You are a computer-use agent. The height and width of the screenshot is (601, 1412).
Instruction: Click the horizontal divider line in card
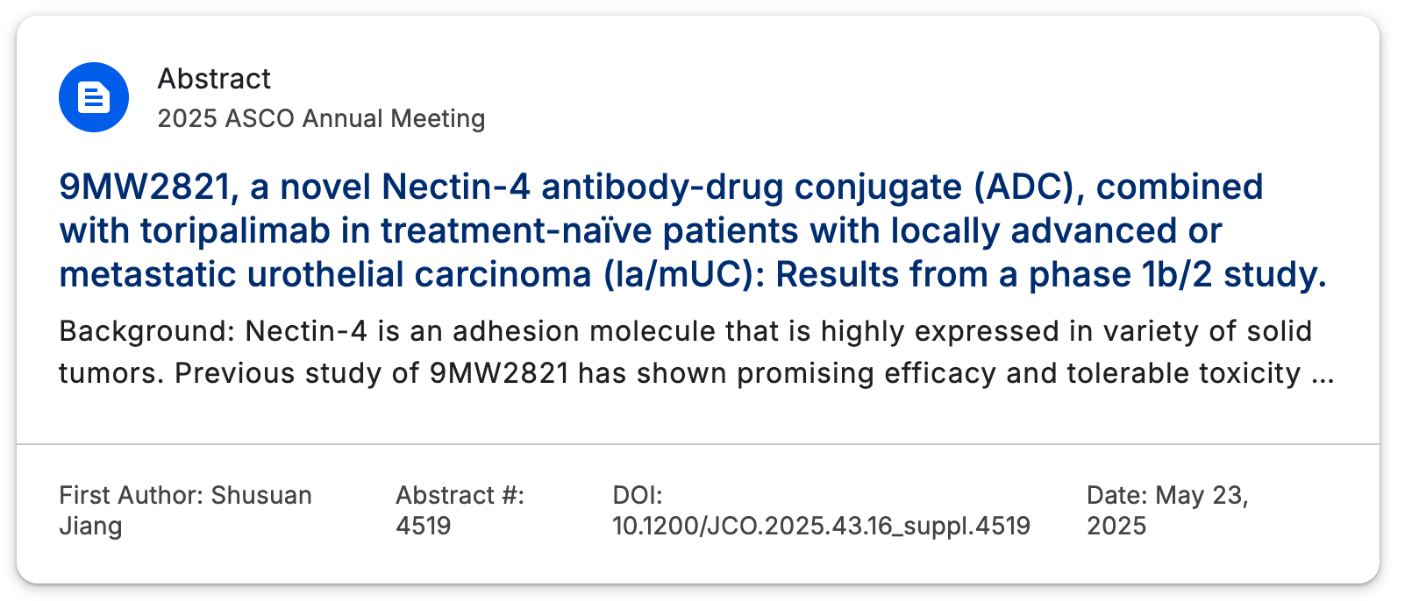tap(698, 444)
